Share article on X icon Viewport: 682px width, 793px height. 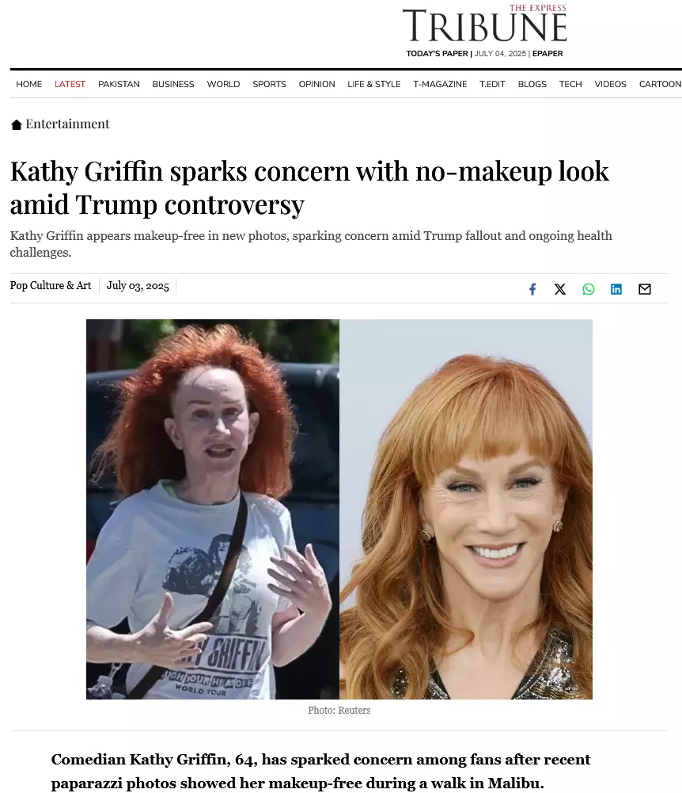[559, 289]
